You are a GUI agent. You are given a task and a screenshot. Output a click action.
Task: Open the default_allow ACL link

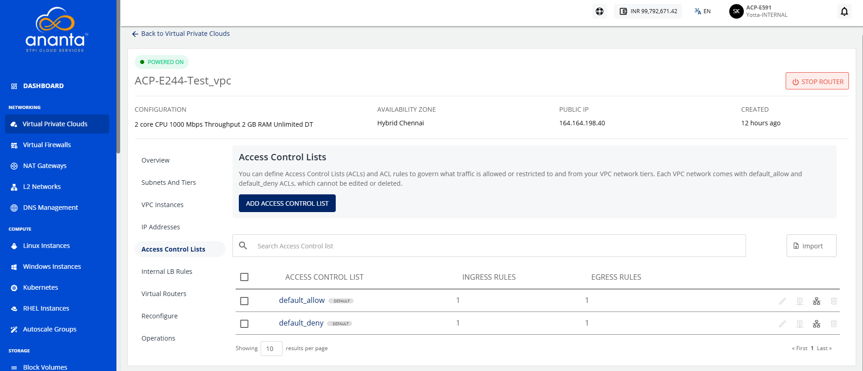pos(302,300)
